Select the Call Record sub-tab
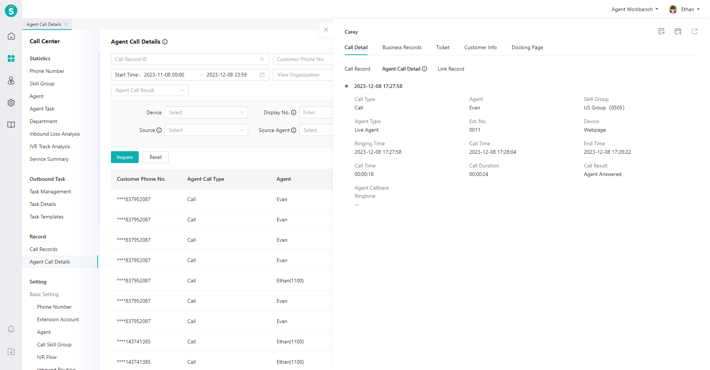 click(357, 69)
